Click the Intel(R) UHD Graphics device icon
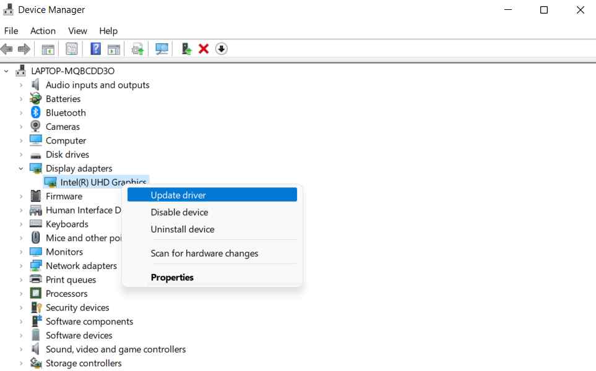Image resolution: width=596 pixels, height=371 pixels. point(50,182)
